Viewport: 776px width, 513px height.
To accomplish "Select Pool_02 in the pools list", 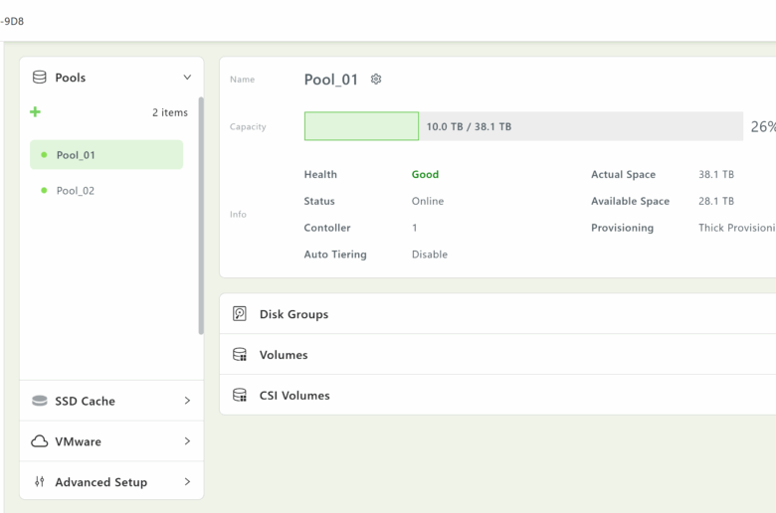I will click(76, 191).
